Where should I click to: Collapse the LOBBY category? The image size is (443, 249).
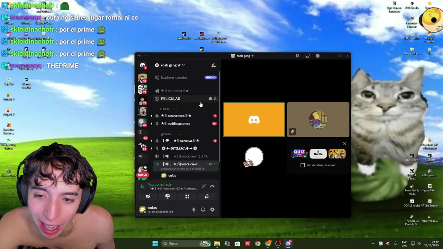click(x=166, y=109)
